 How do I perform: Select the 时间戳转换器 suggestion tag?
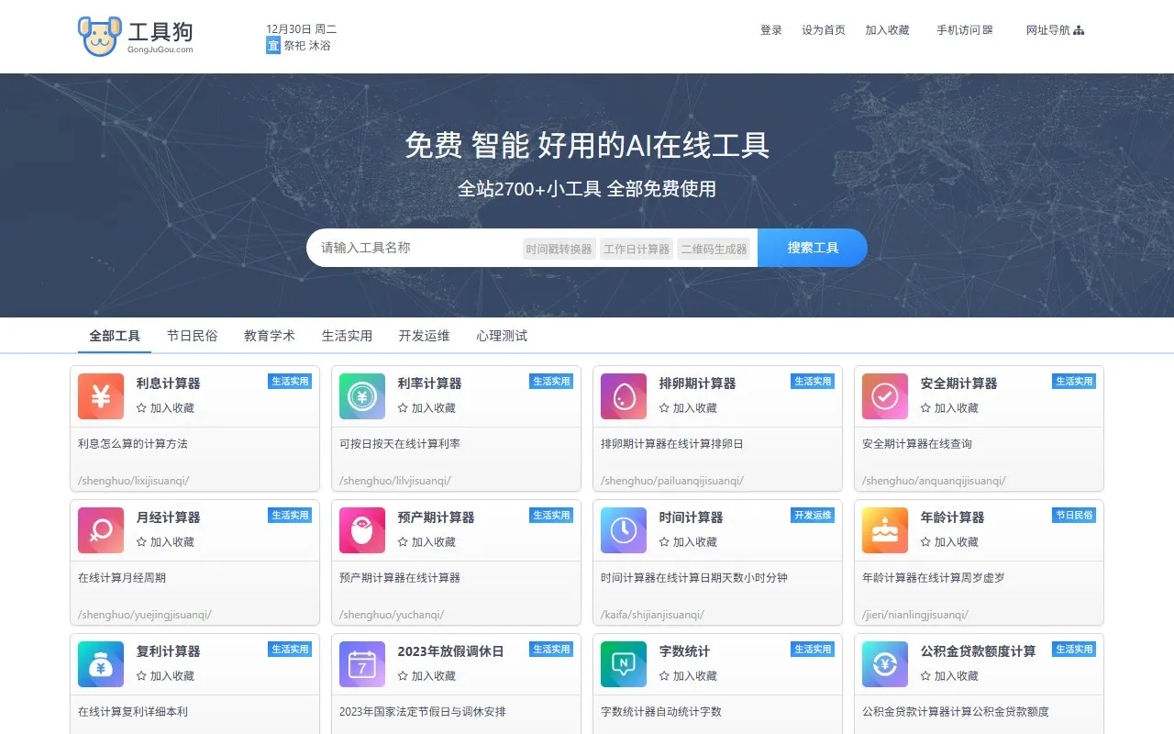pos(558,248)
